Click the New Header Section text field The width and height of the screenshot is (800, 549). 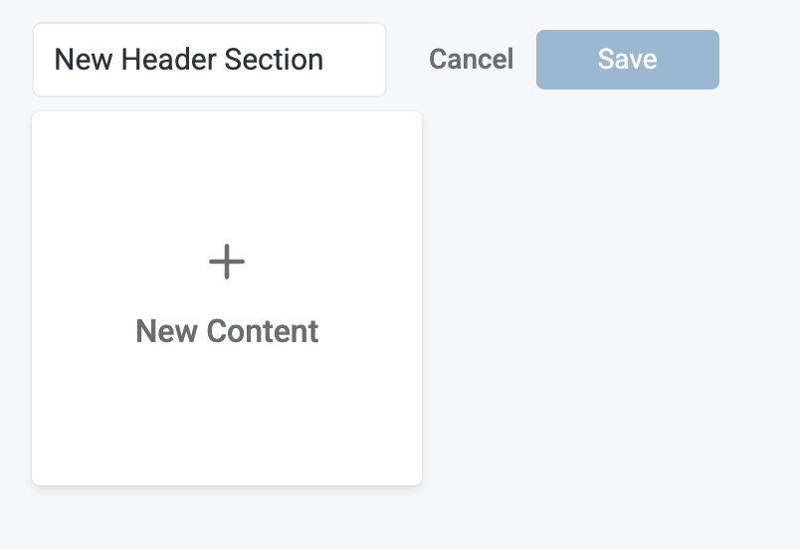209,60
